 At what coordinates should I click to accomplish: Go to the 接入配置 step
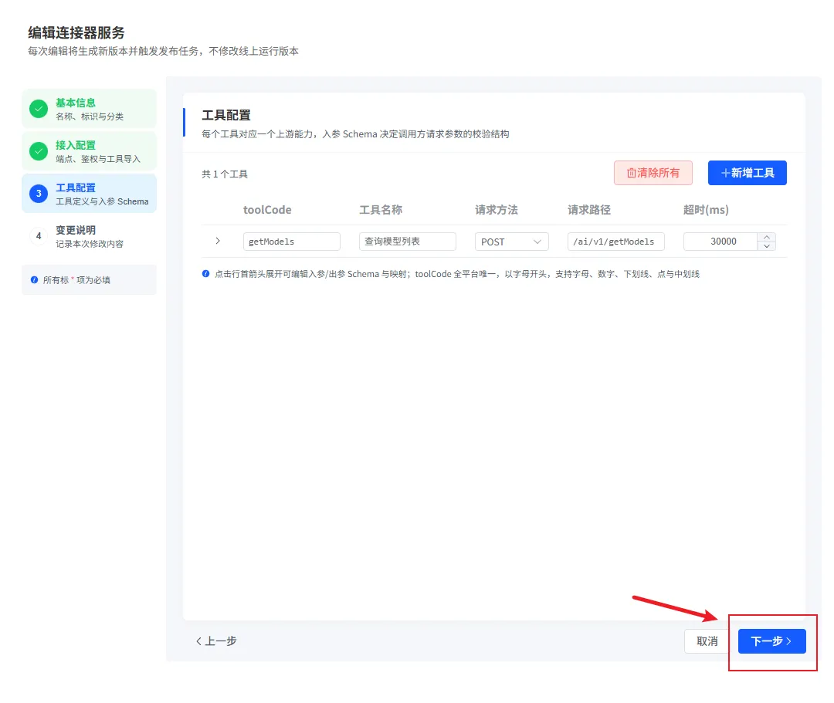[x=90, y=151]
